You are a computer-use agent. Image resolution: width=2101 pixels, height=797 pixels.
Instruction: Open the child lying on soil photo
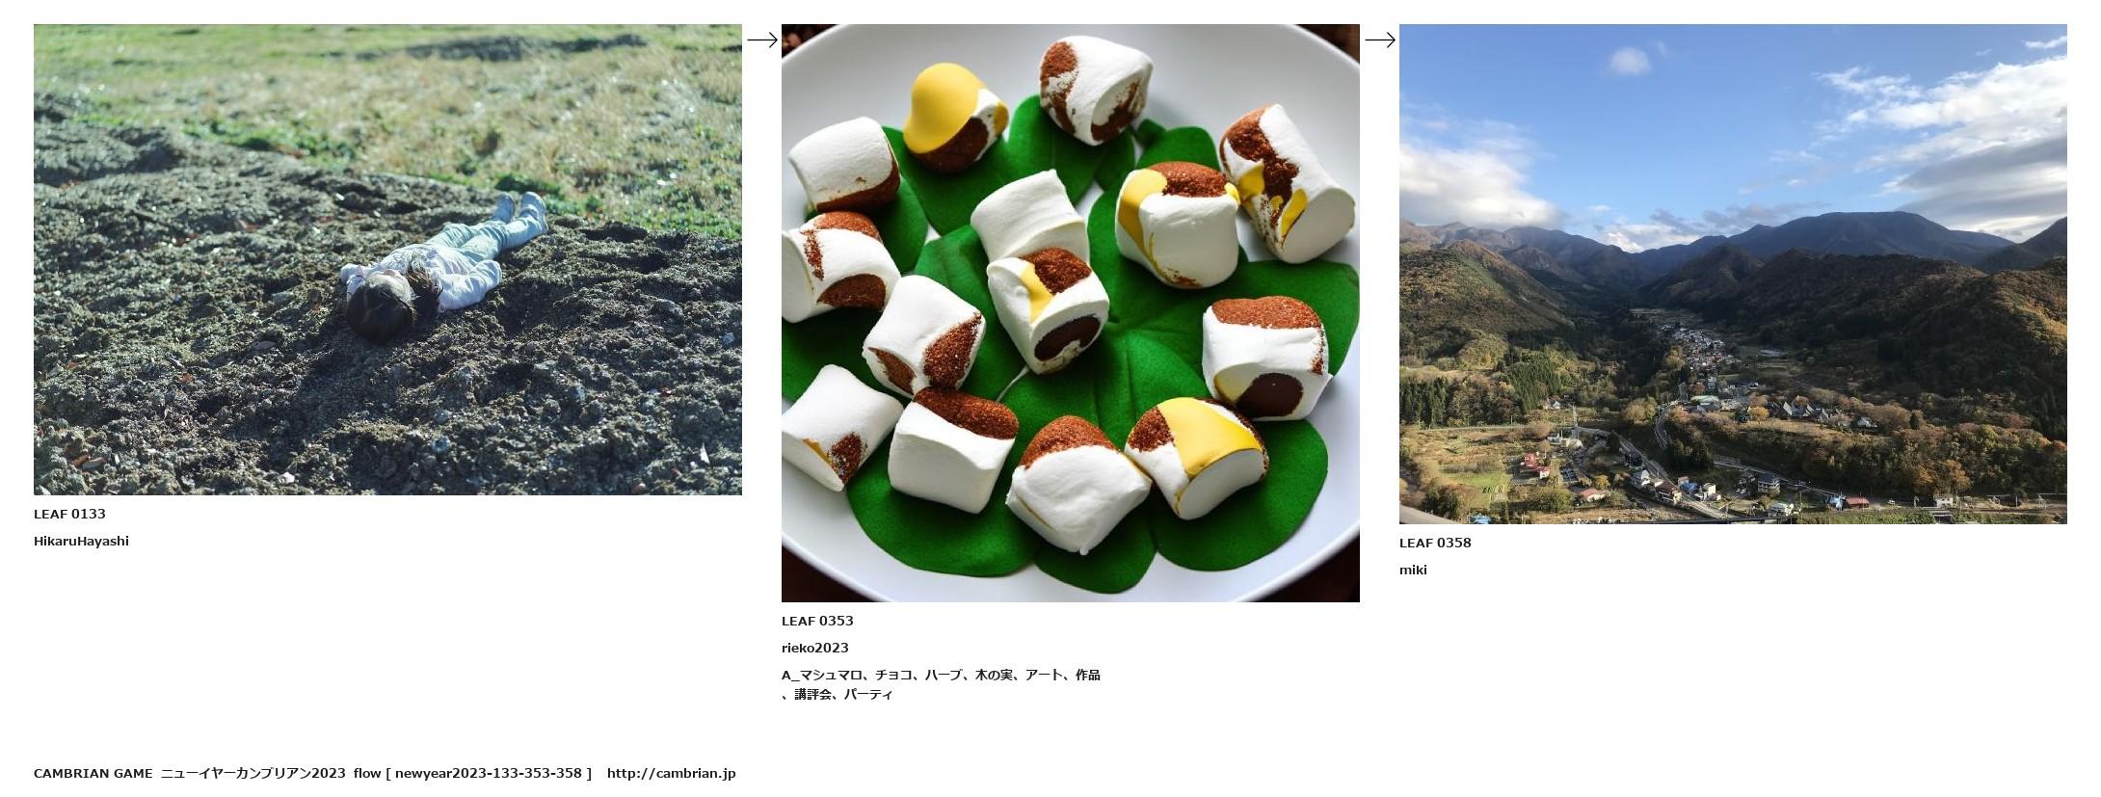(387, 259)
